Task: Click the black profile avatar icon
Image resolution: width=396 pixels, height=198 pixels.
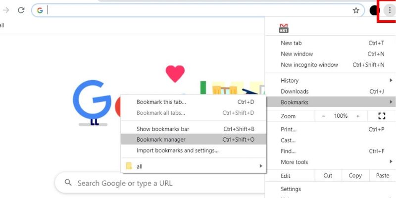Action: [374, 10]
